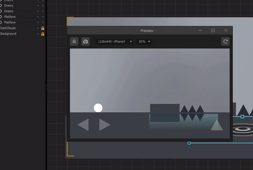Image resolution: width=253 pixels, height=170 pixels.
Task: Select the Platform row directly above DarkClouds
Action: pyautogui.click(x=23, y=22)
